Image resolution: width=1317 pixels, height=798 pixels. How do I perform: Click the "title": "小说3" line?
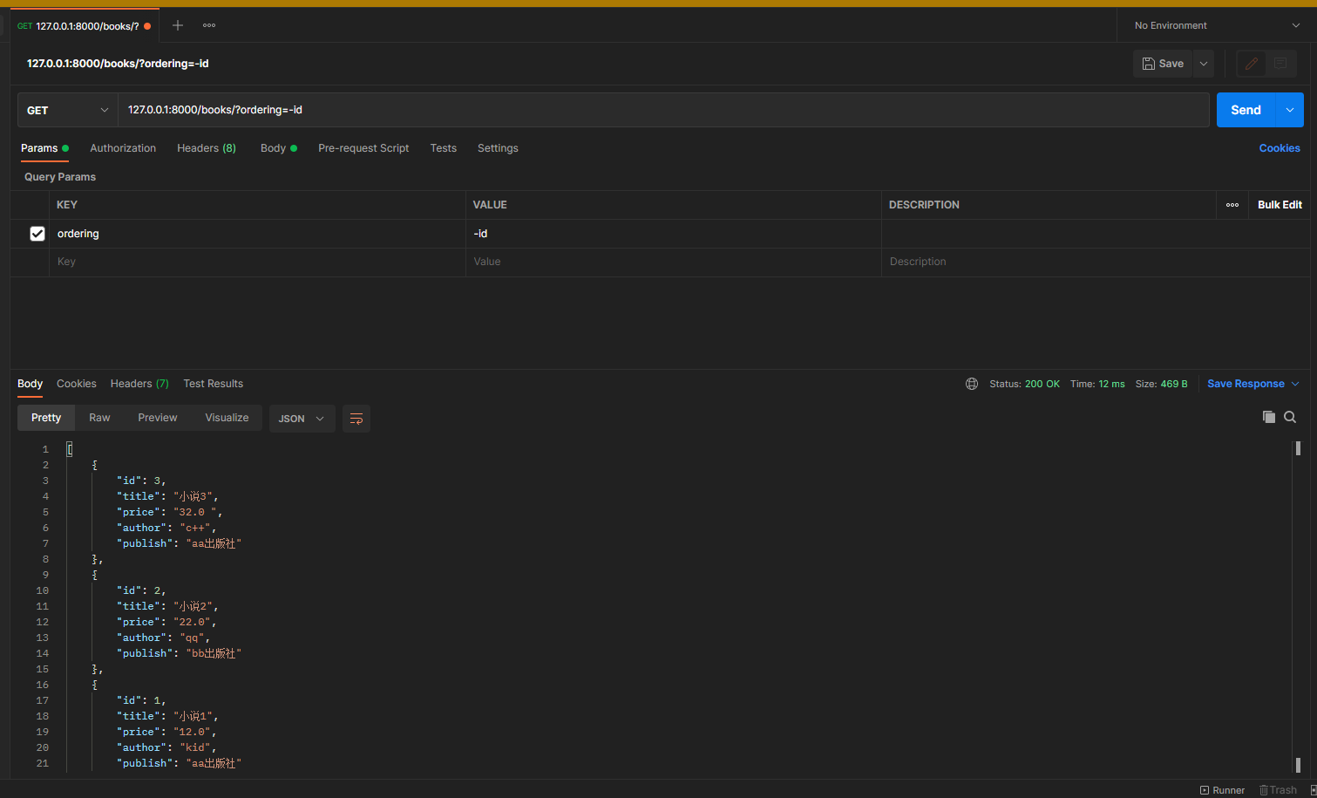click(x=167, y=496)
